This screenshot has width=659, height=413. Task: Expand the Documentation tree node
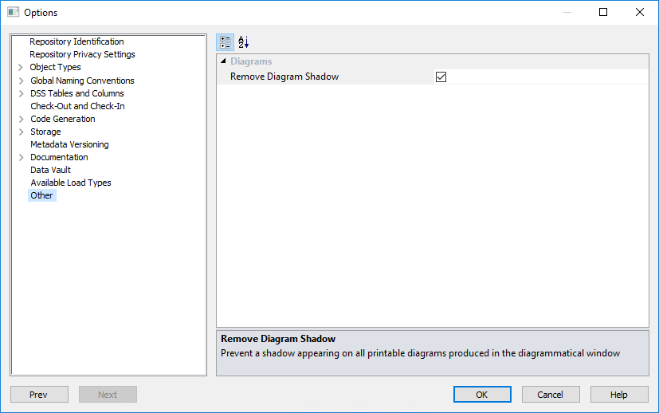pos(21,157)
